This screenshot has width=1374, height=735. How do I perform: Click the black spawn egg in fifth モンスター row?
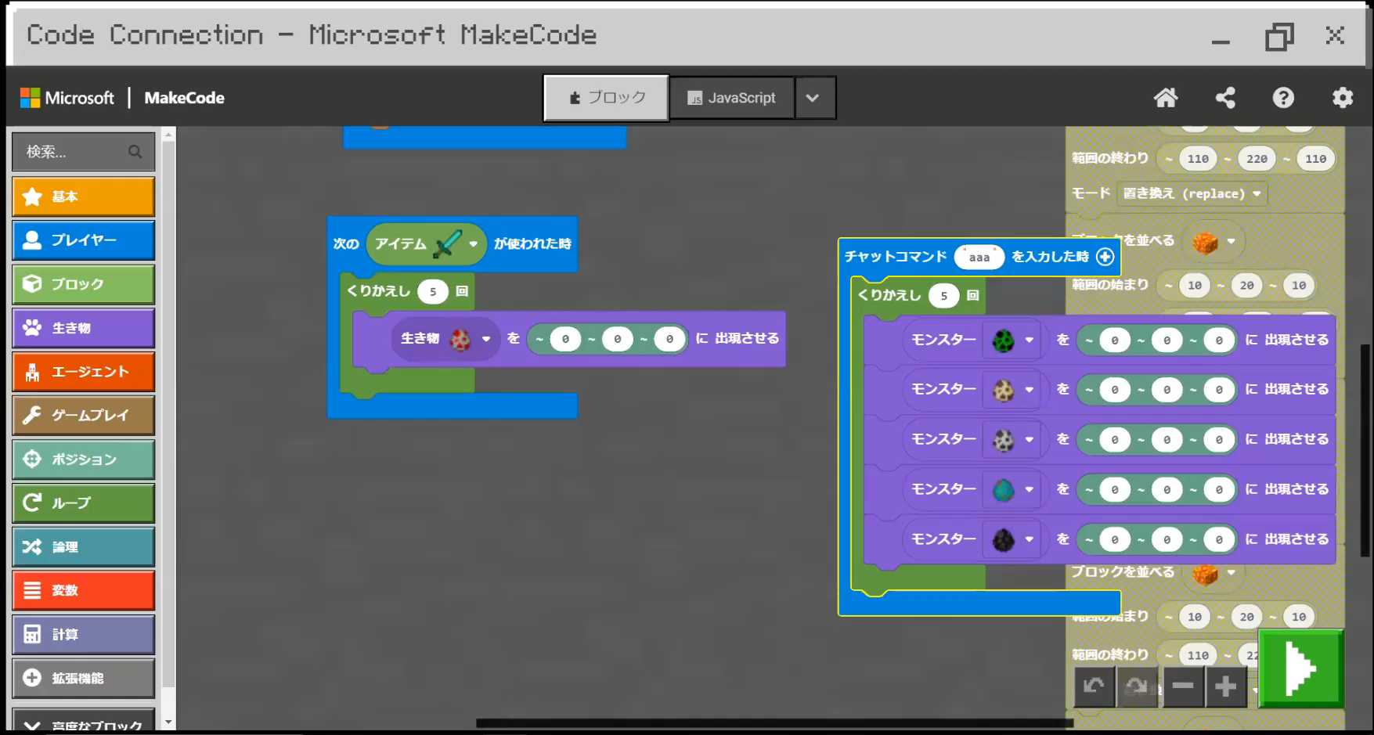point(1004,540)
